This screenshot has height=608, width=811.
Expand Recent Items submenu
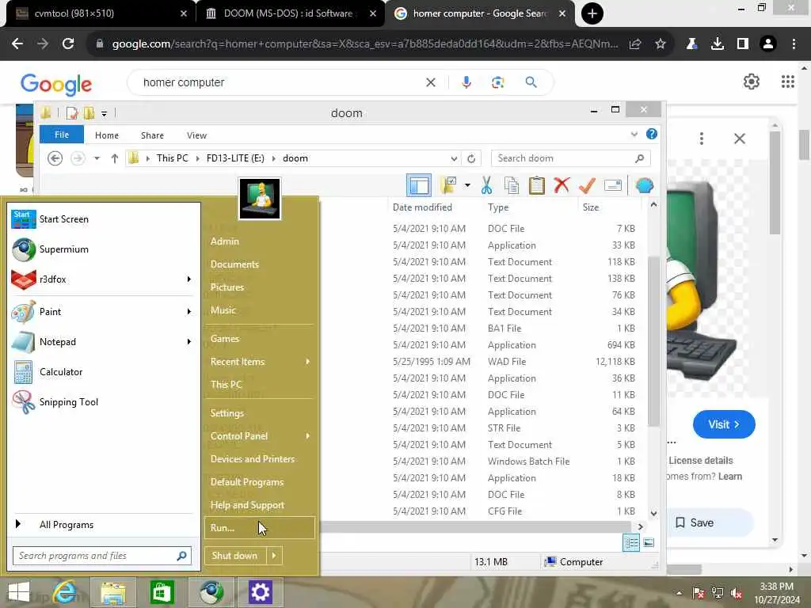[x=308, y=361]
